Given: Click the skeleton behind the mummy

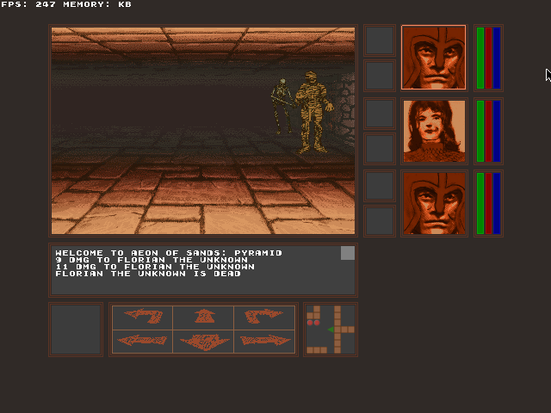Looking at the screenshot, I should point(282,105).
